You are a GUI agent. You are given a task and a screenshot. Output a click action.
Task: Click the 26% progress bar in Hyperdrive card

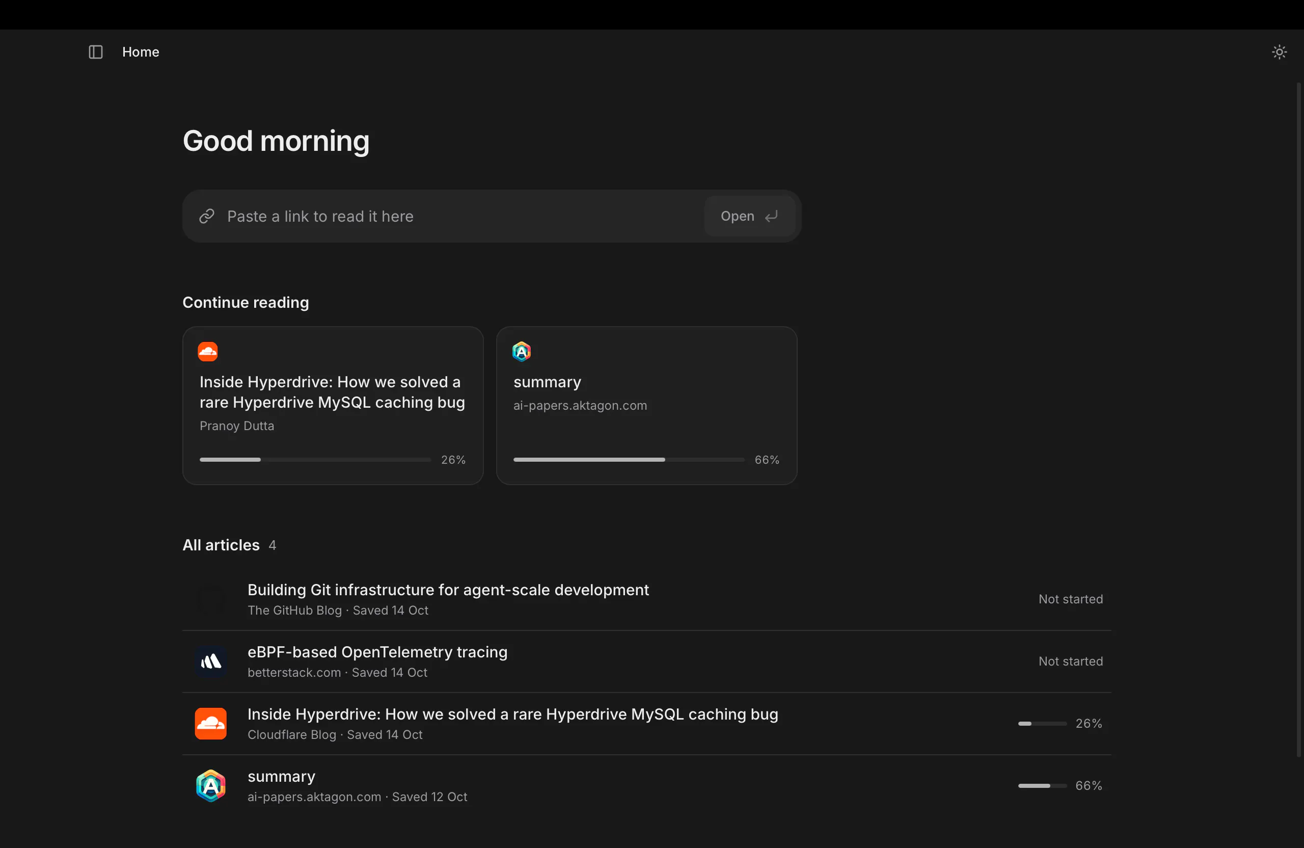coord(315,460)
